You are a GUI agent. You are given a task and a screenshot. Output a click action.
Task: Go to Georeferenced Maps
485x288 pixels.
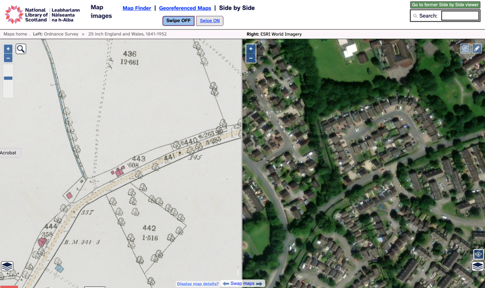coord(185,8)
